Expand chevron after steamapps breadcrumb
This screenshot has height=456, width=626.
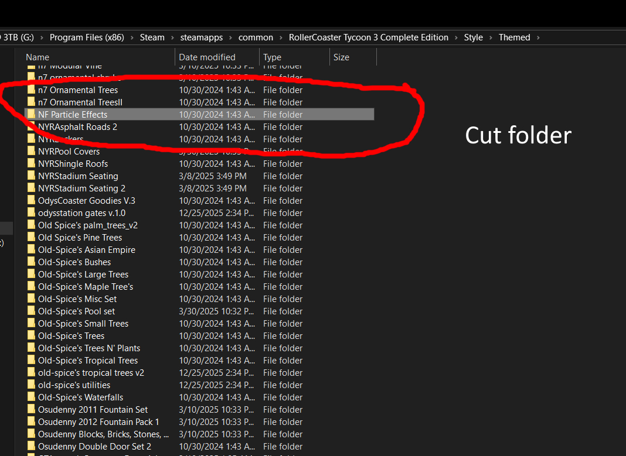[230, 37]
